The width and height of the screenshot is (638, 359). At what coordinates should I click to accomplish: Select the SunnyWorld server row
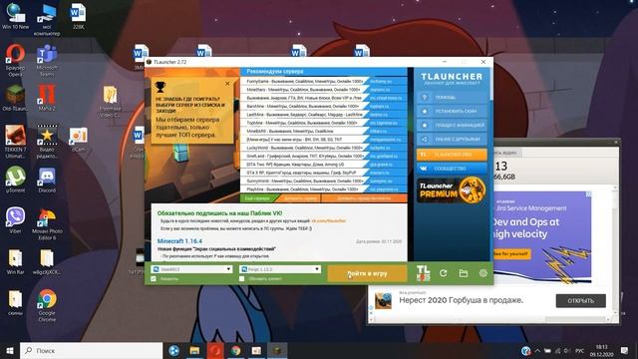(323, 180)
